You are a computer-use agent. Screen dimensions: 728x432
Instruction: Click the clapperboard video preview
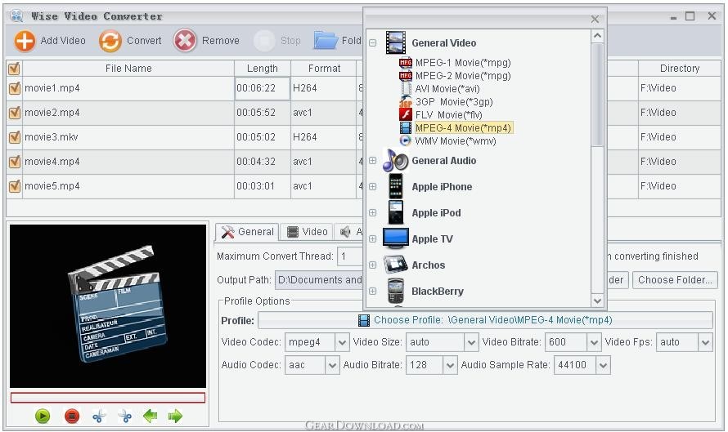tap(108, 306)
